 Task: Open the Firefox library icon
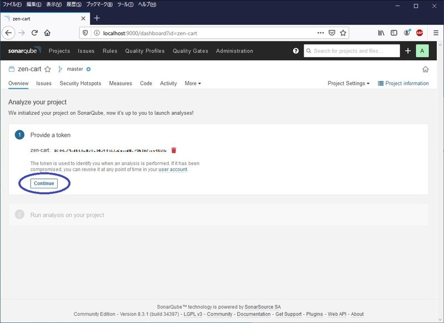[381, 33]
